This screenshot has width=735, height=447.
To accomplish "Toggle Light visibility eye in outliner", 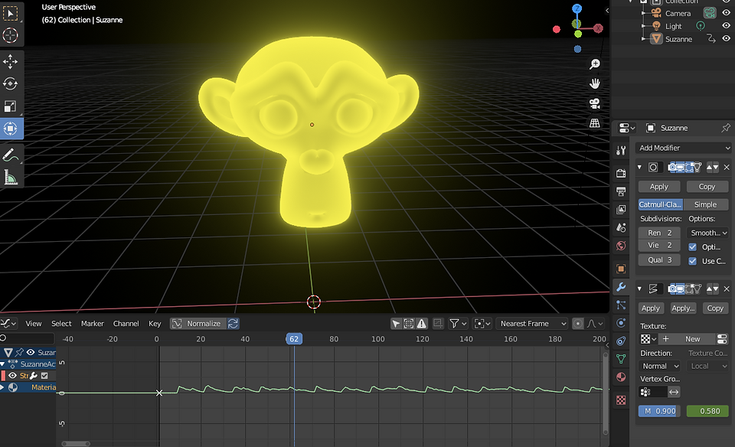I will (x=726, y=26).
